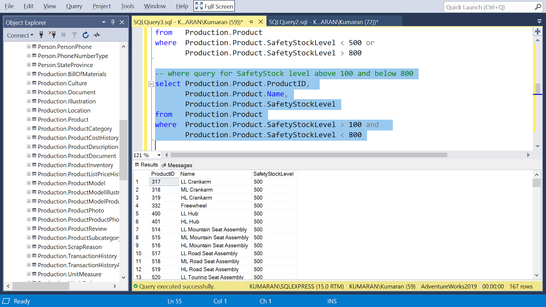The height and width of the screenshot is (307, 546).
Task: Expand the Production.UnitMeasure node
Action: tap(29, 274)
